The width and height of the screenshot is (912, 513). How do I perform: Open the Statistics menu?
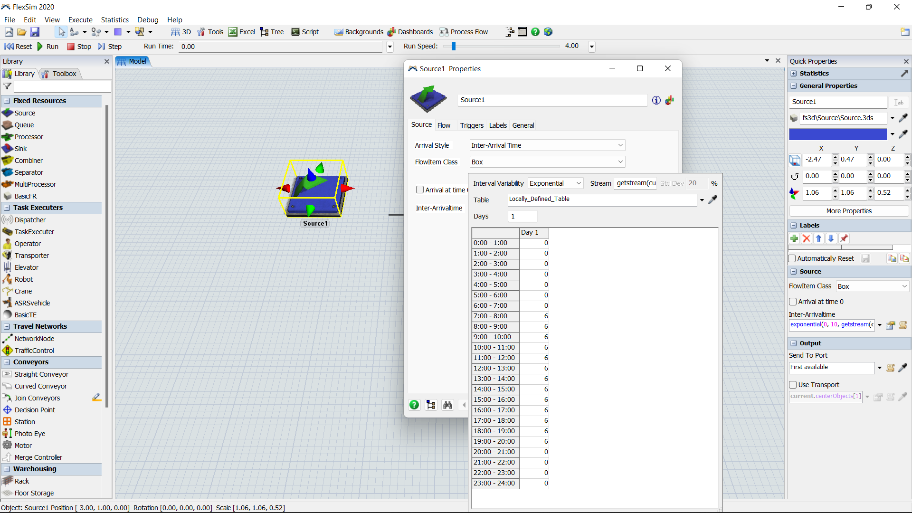[x=114, y=19]
